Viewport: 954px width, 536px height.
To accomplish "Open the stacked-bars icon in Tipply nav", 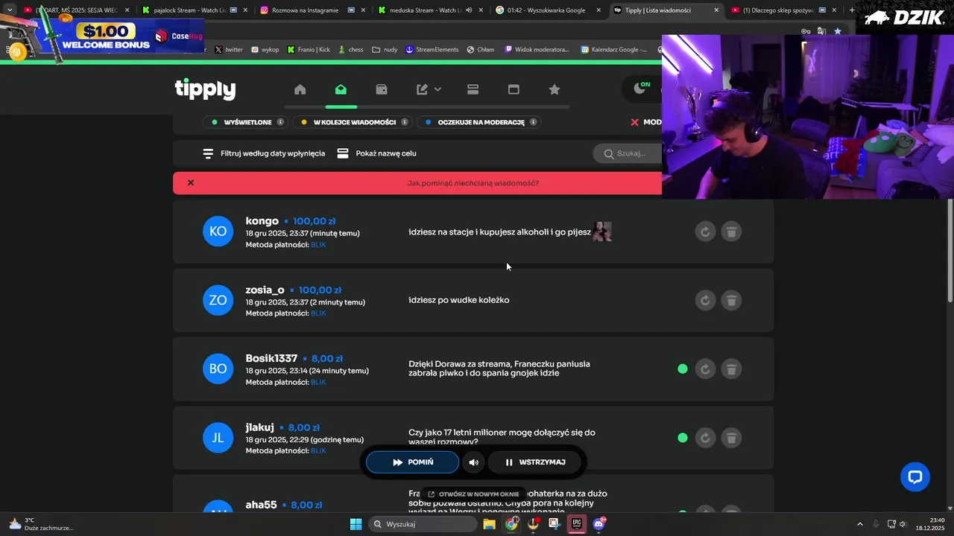I will coord(473,89).
